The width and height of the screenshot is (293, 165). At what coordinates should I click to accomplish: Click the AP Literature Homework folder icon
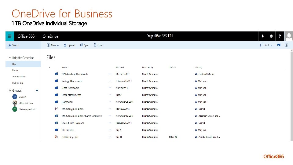tap(56, 74)
